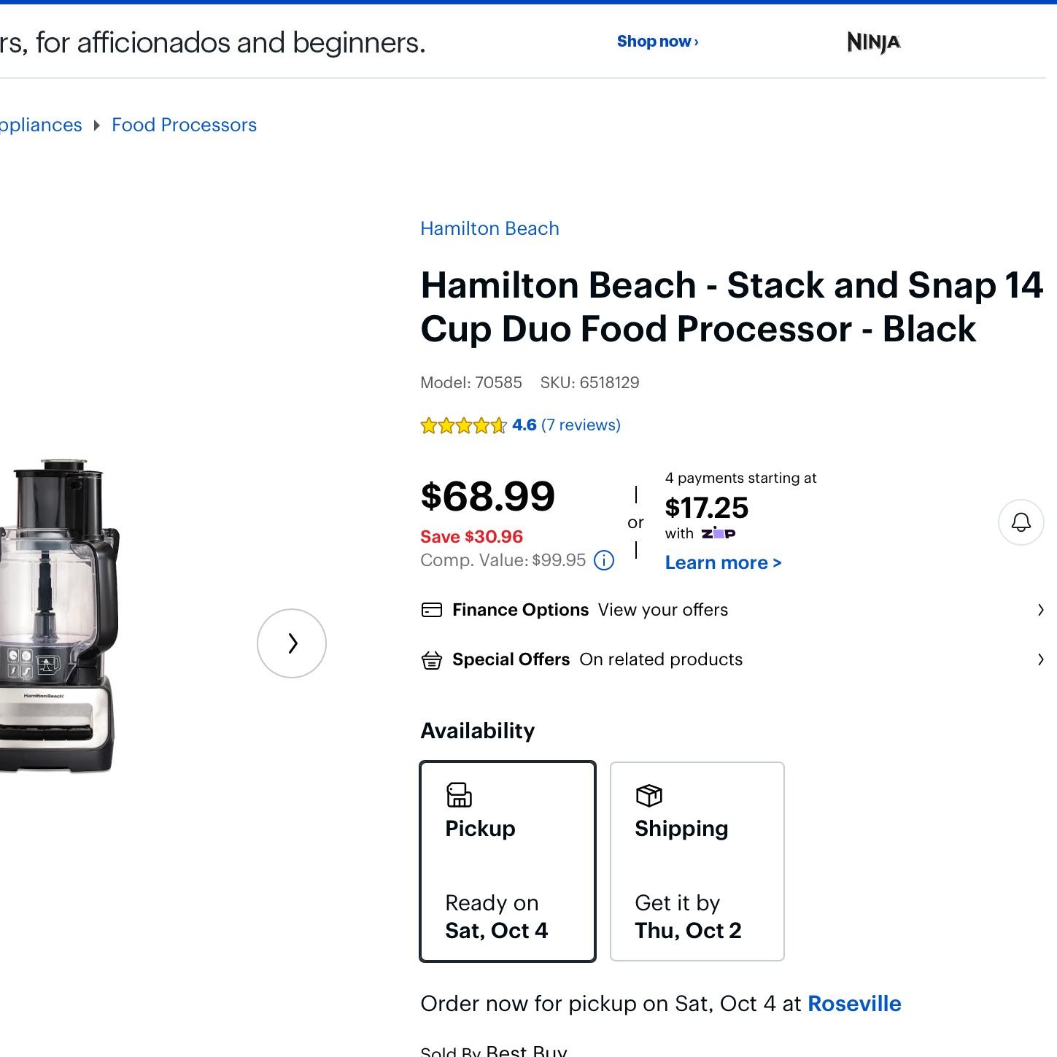Go to the Appliances breadcrumb category
This screenshot has height=1057, width=1057.
point(41,125)
